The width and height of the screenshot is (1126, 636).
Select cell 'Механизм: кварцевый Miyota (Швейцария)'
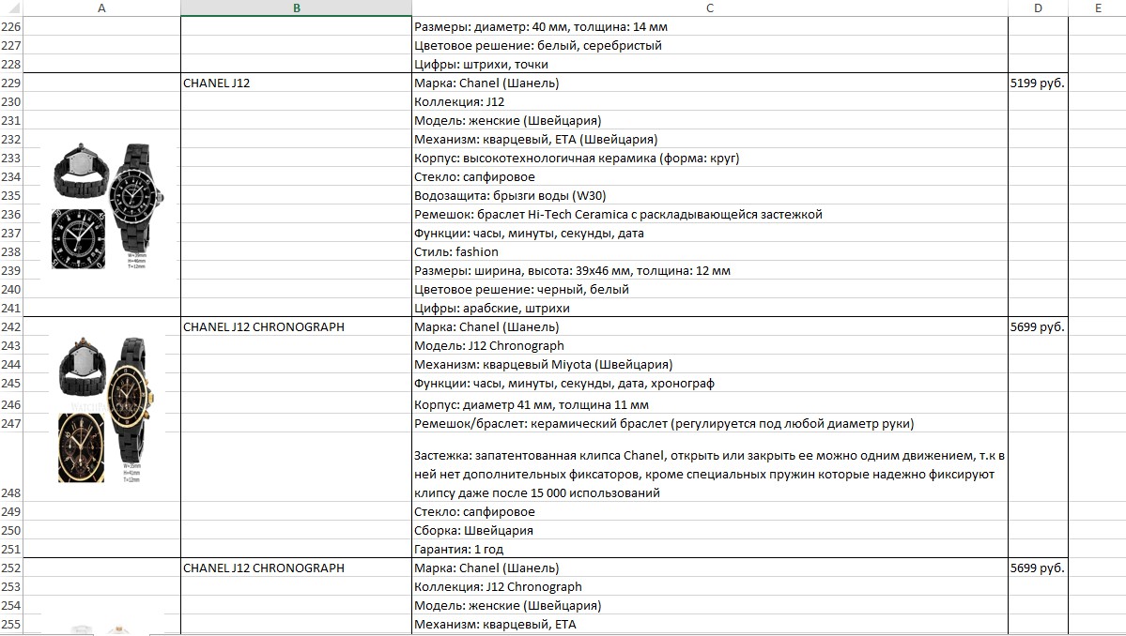click(709, 364)
